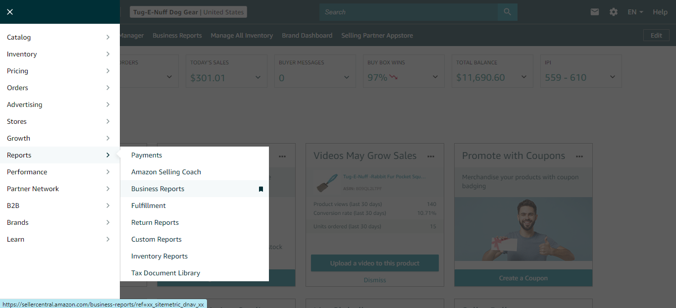The height and width of the screenshot is (308, 676).
Task: Open the ellipsis menu on the leftmost card
Action: [x=282, y=155]
